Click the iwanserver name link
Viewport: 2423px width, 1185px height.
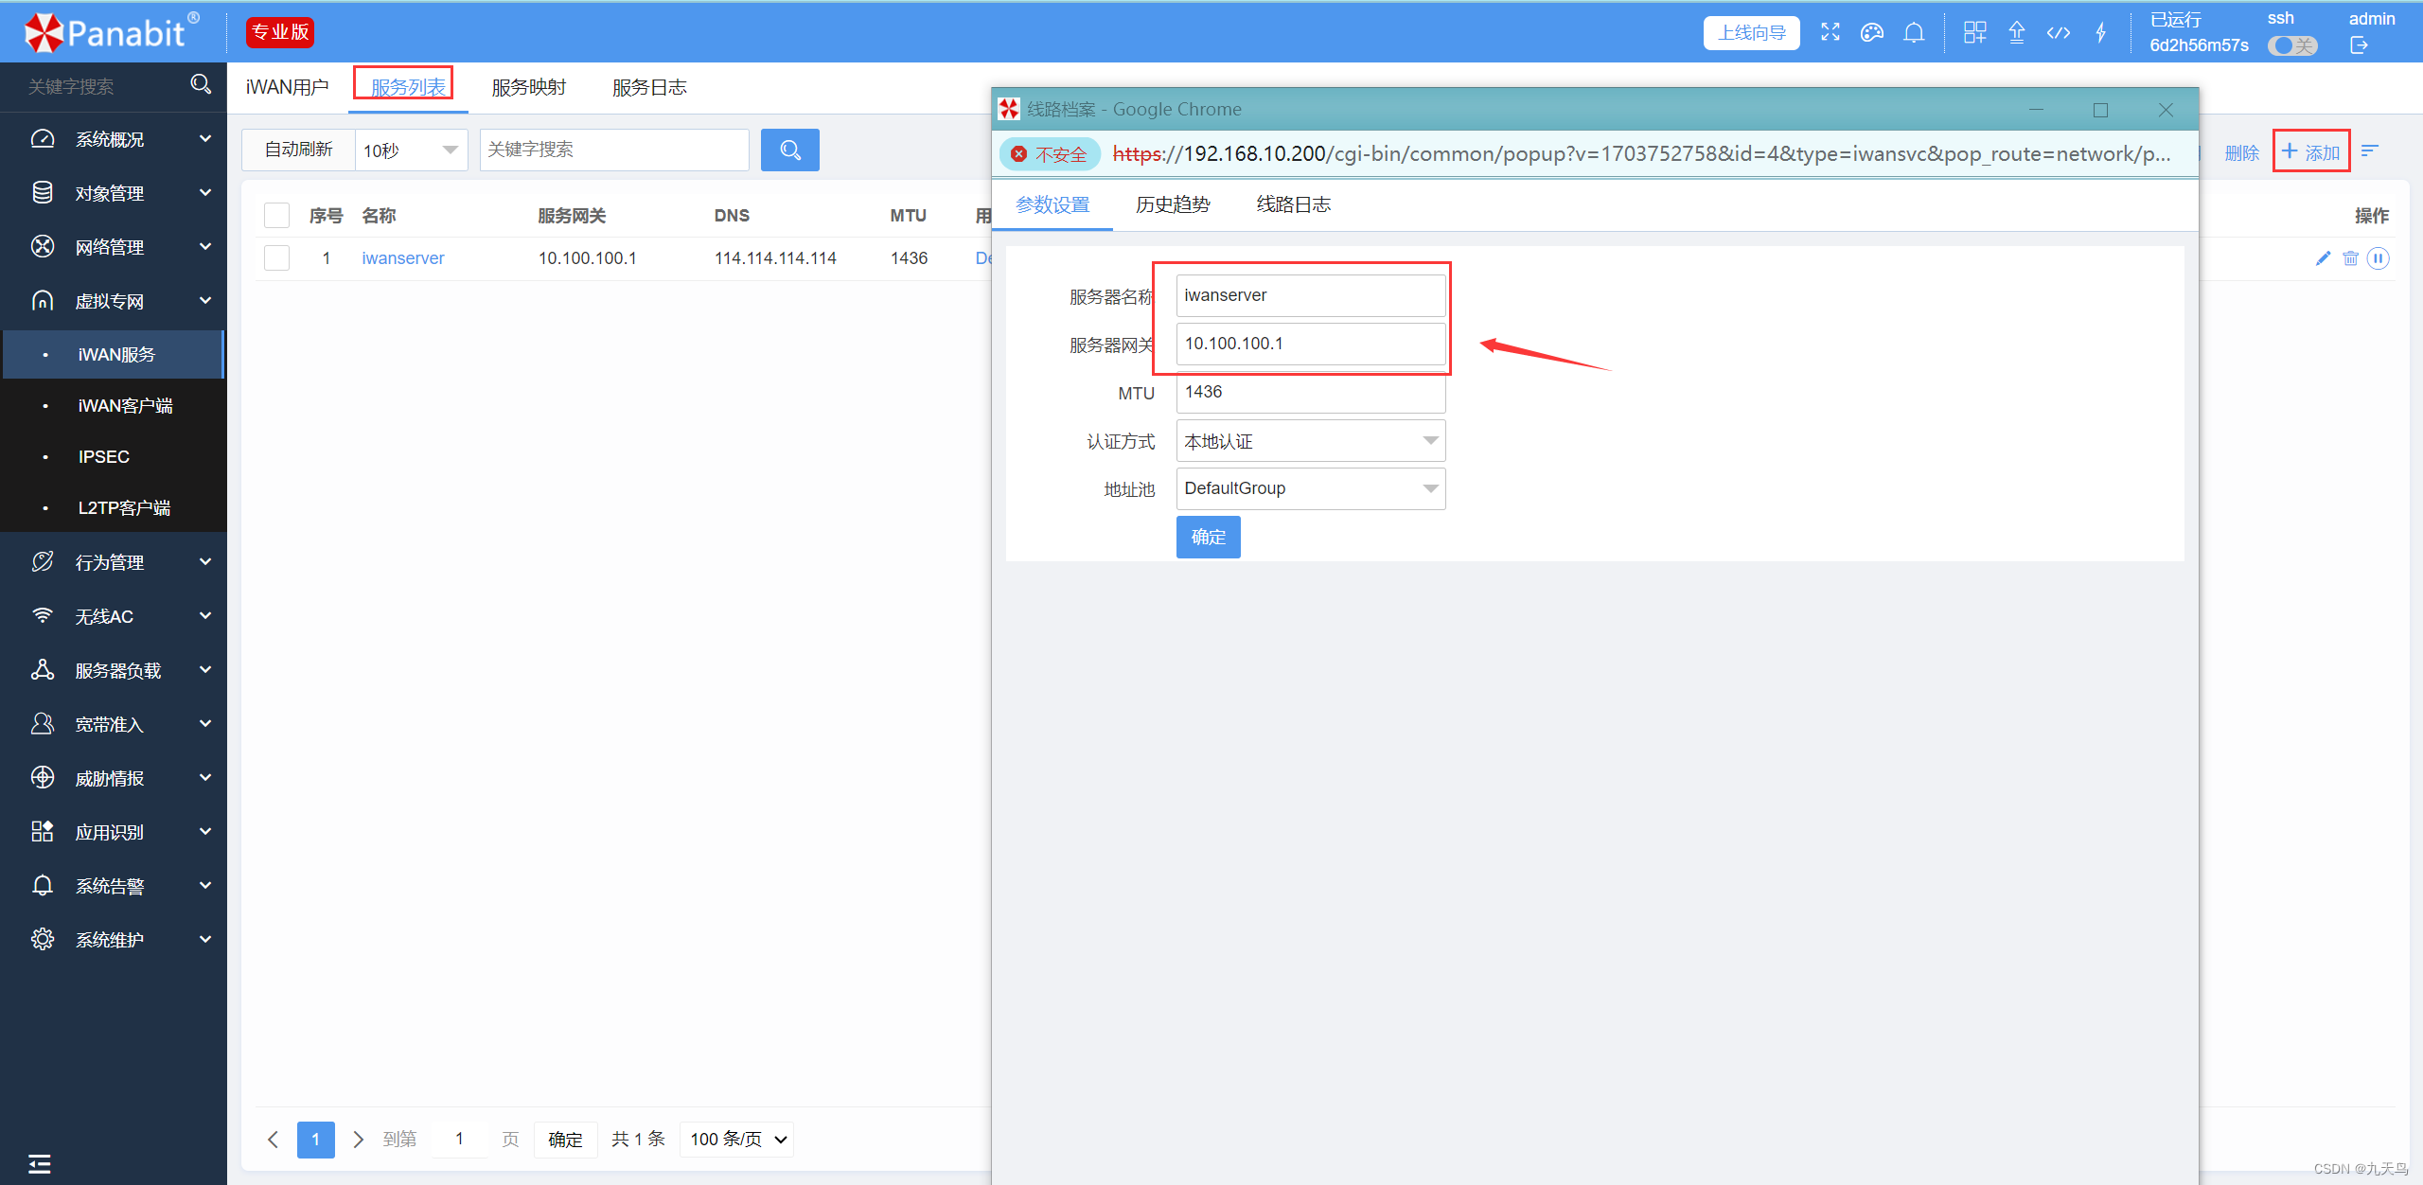pos(402,258)
